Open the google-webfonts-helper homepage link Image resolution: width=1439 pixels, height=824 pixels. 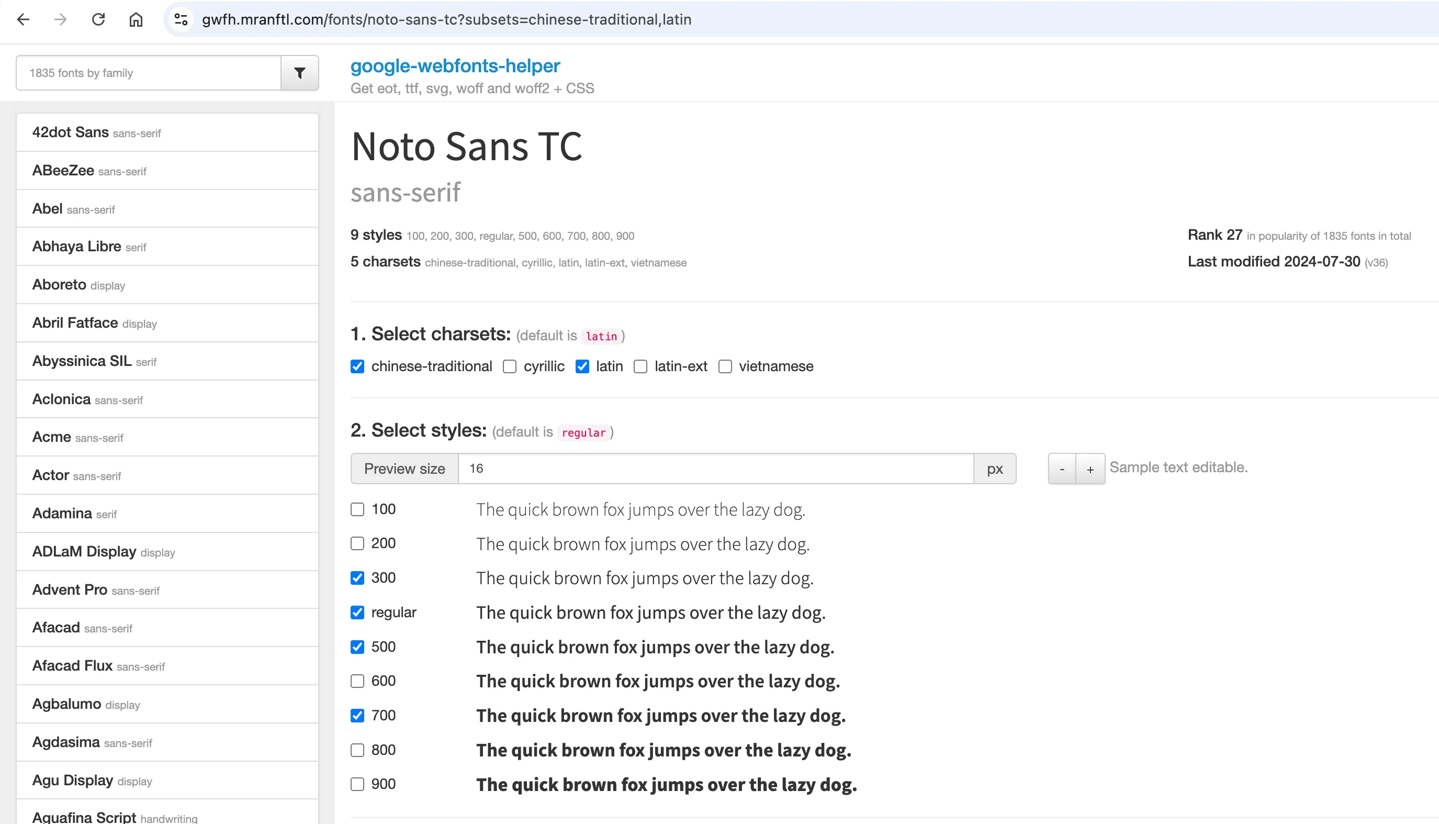(x=455, y=65)
